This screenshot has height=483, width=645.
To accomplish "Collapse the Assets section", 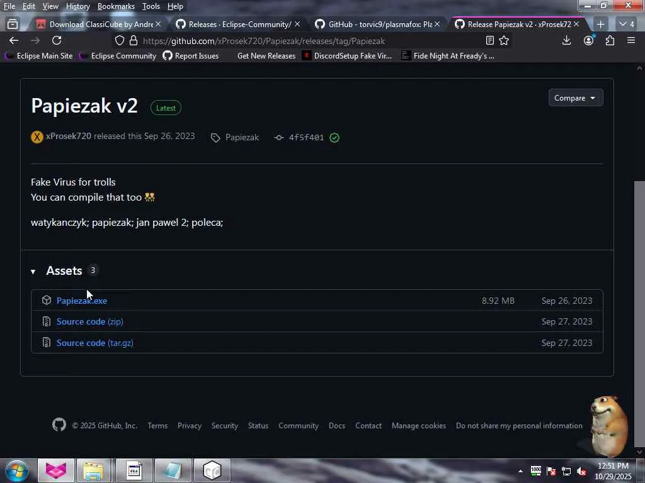I will [33, 272].
